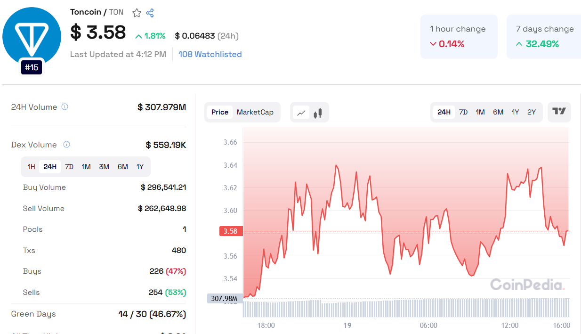This screenshot has height=334, width=581.
Task: Choose 24H Dex Volume period
Action: (50, 167)
